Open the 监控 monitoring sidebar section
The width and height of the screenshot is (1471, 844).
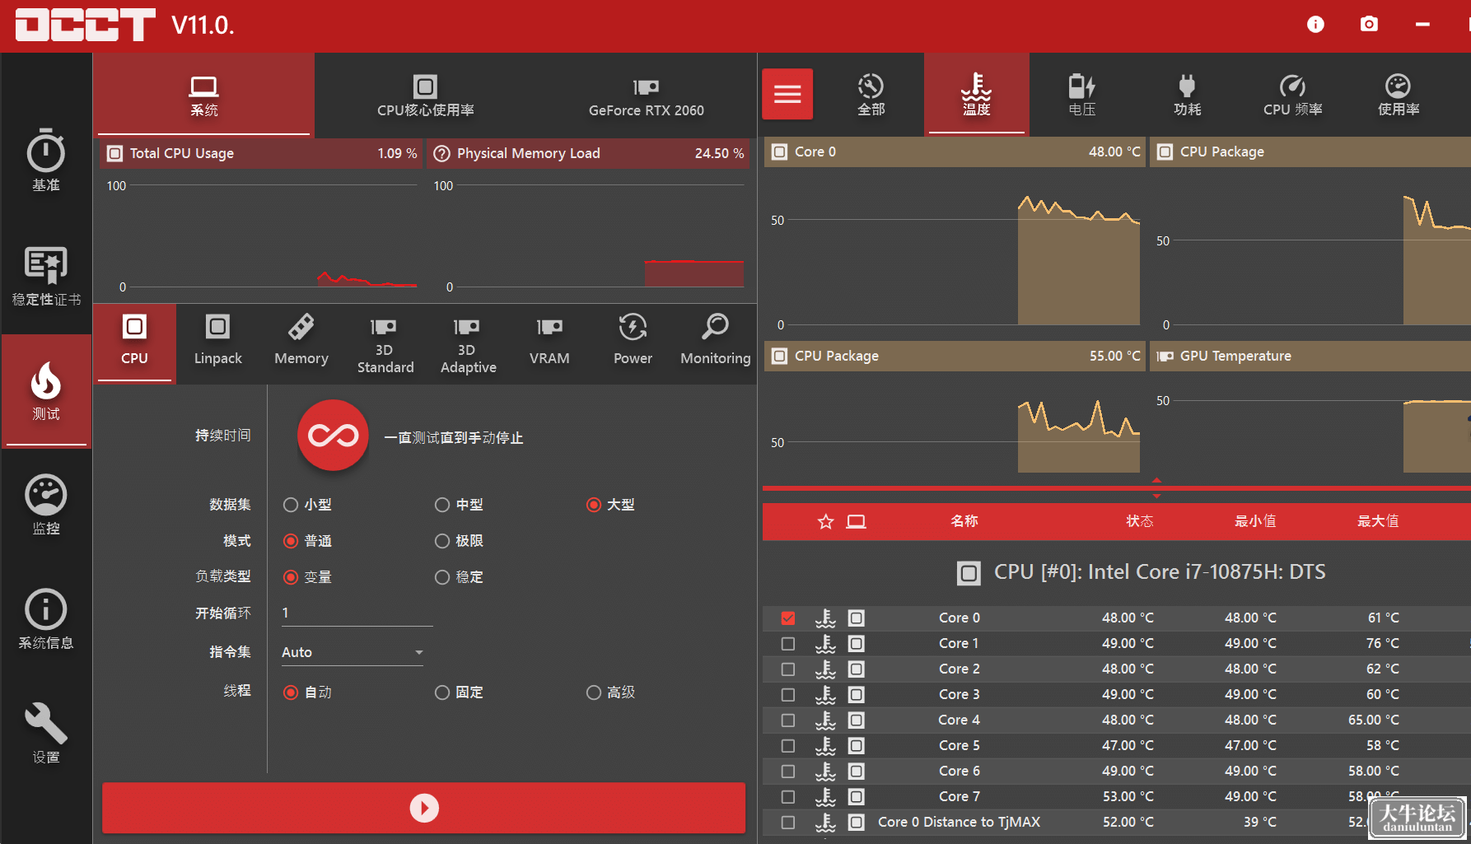coord(46,505)
